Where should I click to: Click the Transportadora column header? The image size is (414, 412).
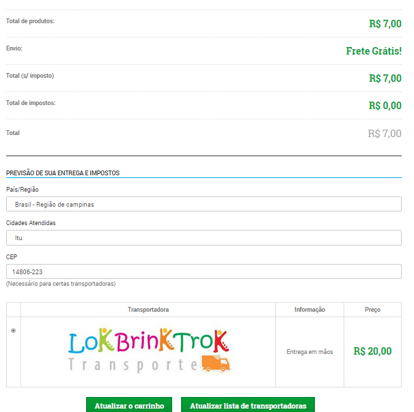148,310
